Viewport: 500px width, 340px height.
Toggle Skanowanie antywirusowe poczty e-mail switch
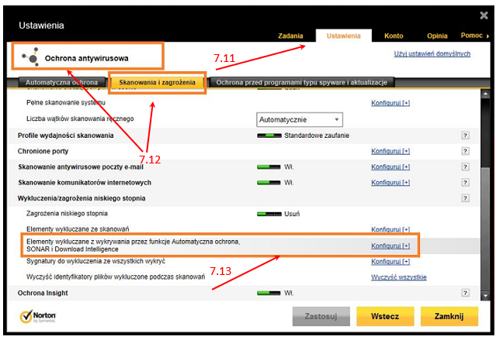coord(269,167)
